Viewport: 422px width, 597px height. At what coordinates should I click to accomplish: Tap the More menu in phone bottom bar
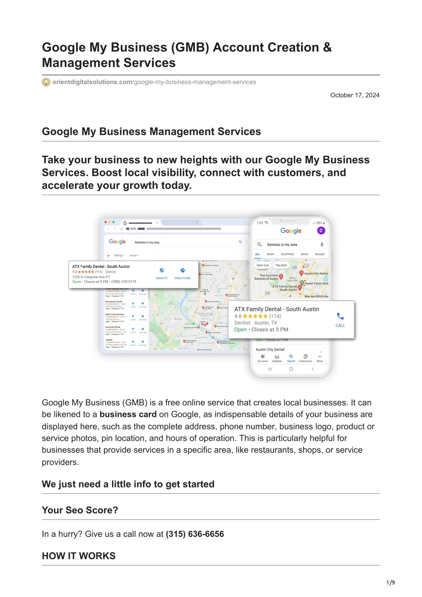coord(320,358)
